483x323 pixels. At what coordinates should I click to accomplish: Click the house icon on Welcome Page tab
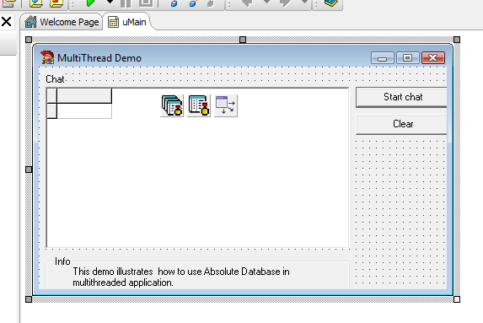pyautogui.click(x=30, y=22)
